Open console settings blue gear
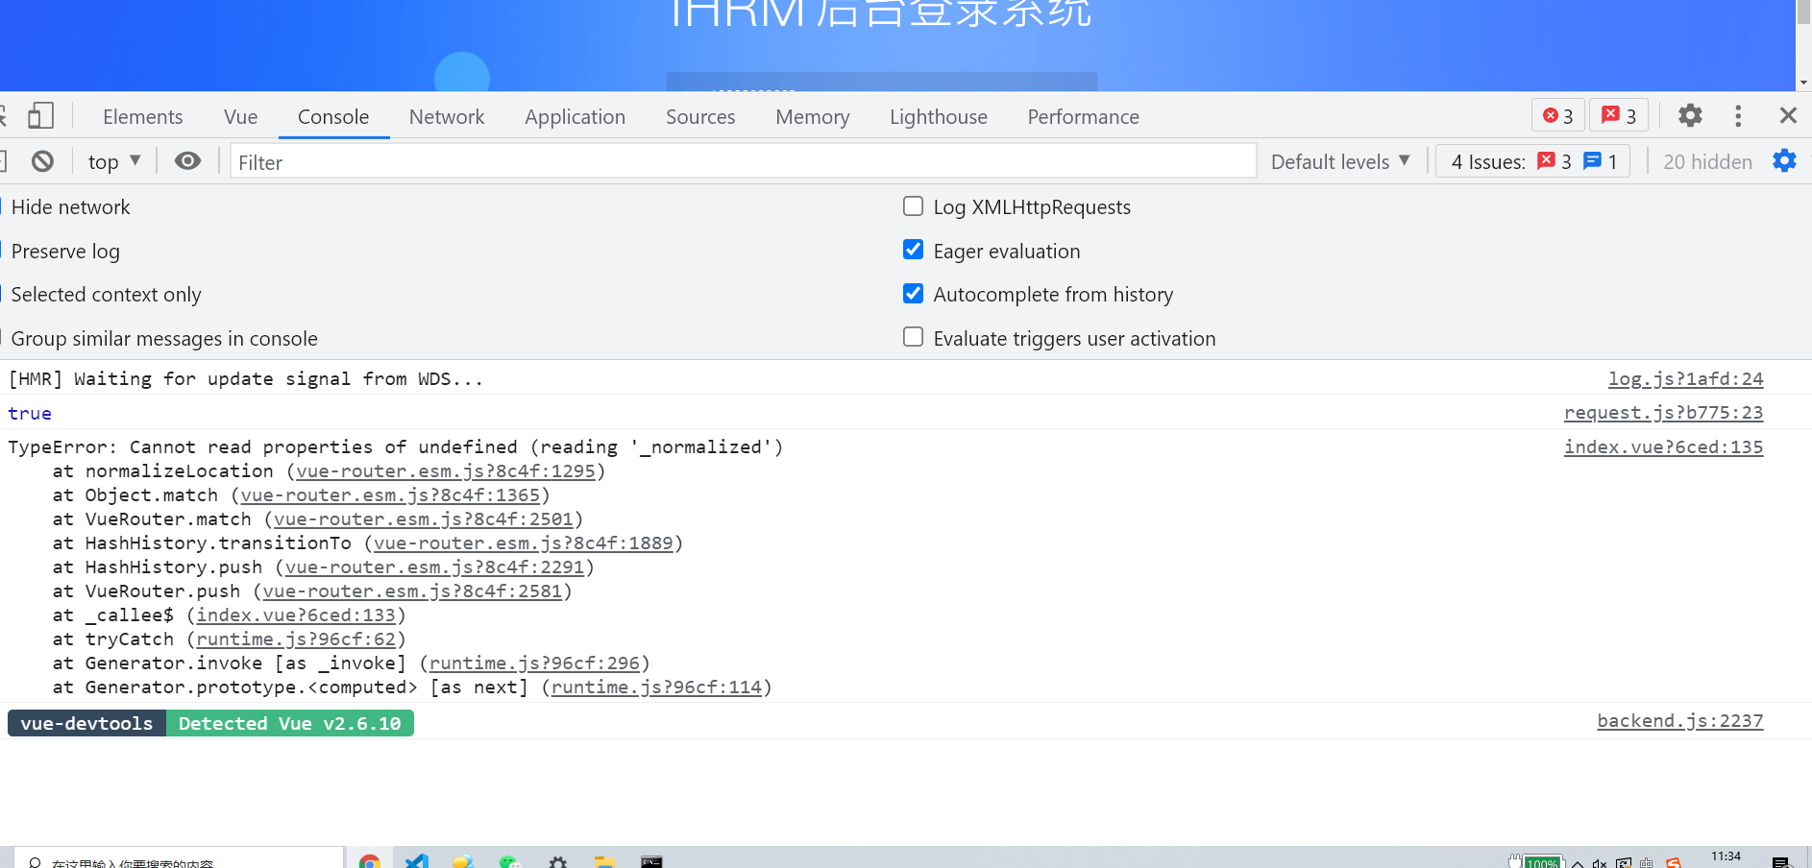1812x868 pixels. [x=1784, y=161]
